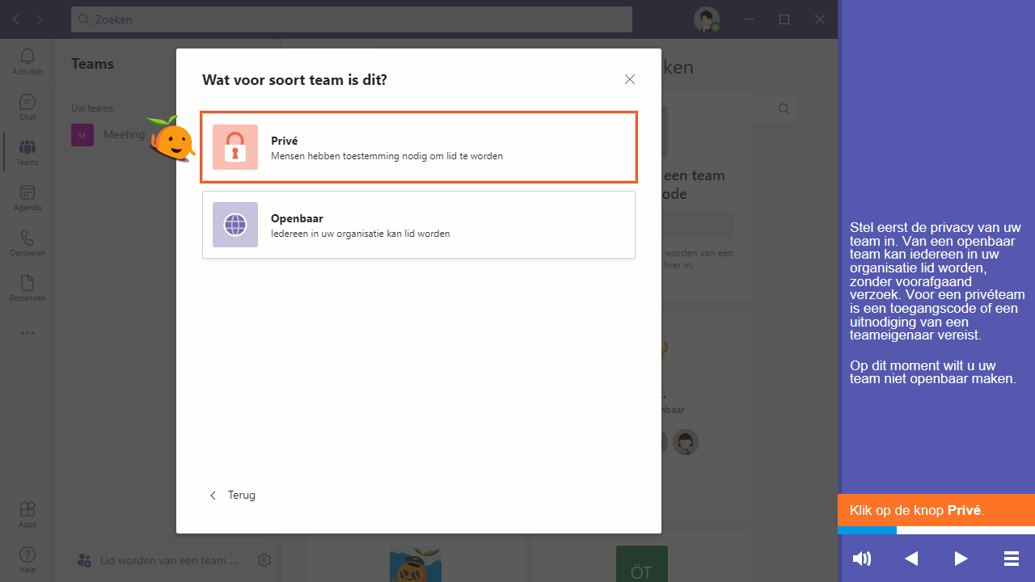1035x582 pixels.
Task: Open the Oproepen phone icon
Action: [x=27, y=242]
